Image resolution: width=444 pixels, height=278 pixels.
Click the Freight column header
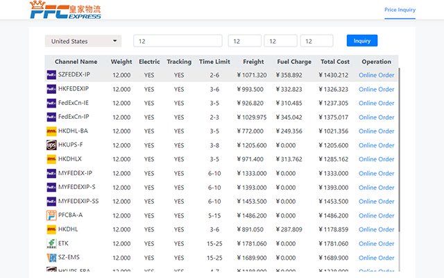pos(253,62)
